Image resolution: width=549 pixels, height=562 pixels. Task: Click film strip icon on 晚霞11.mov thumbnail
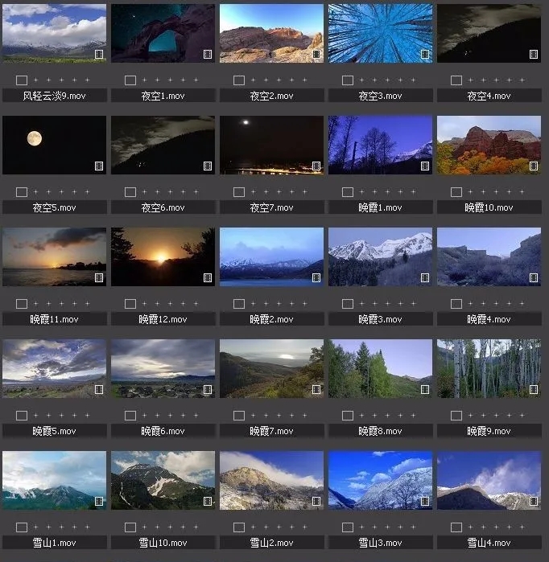99,277
